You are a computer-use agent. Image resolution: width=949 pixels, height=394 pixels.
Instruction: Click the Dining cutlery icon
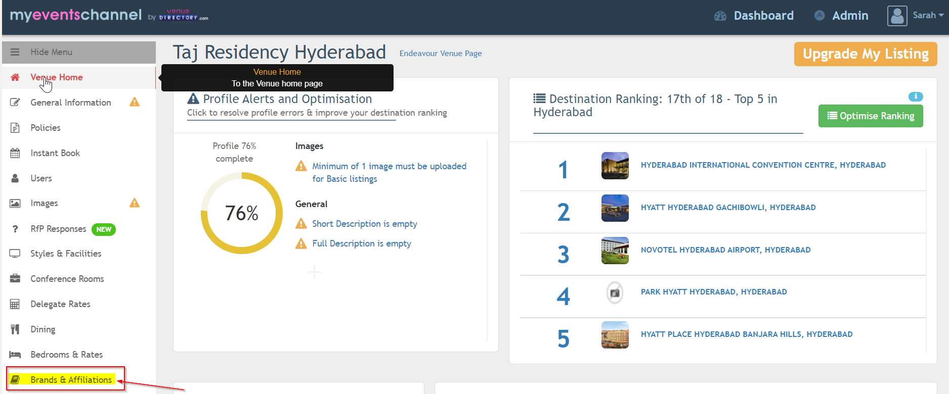[15, 329]
